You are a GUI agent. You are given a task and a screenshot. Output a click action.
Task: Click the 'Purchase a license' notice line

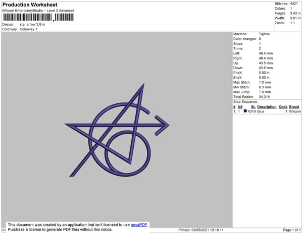pyautogui.click(x=60, y=229)
